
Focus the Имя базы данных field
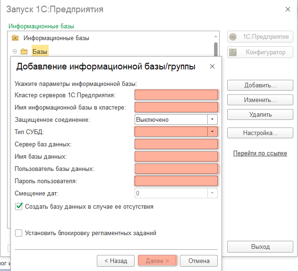(176, 156)
